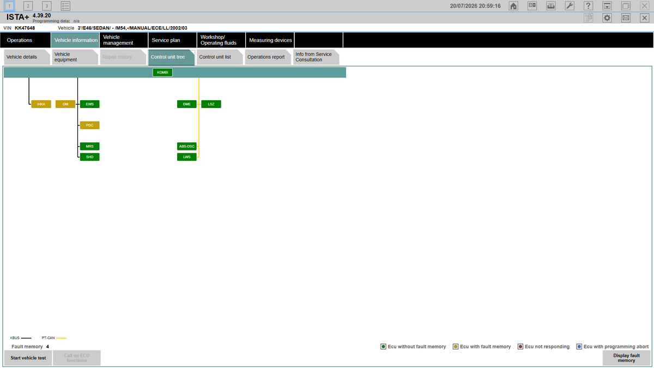Select the PDC control unit node
This screenshot has height=368, width=654.
(x=90, y=125)
